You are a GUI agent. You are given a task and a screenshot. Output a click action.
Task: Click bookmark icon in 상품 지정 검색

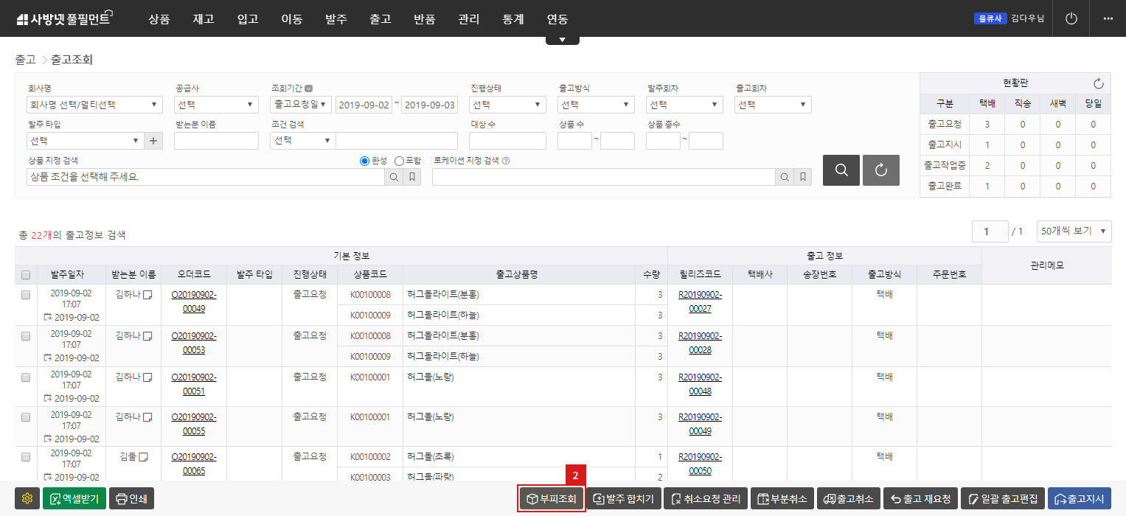click(412, 177)
